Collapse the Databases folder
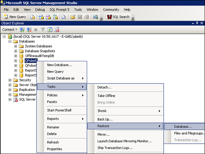Screen dimensions: 205x154 coord(10,42)
